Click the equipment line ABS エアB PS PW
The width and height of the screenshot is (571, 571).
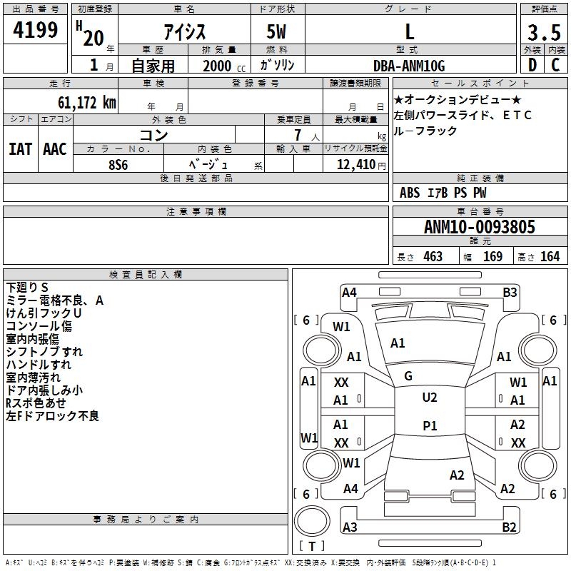pos(443,193)
